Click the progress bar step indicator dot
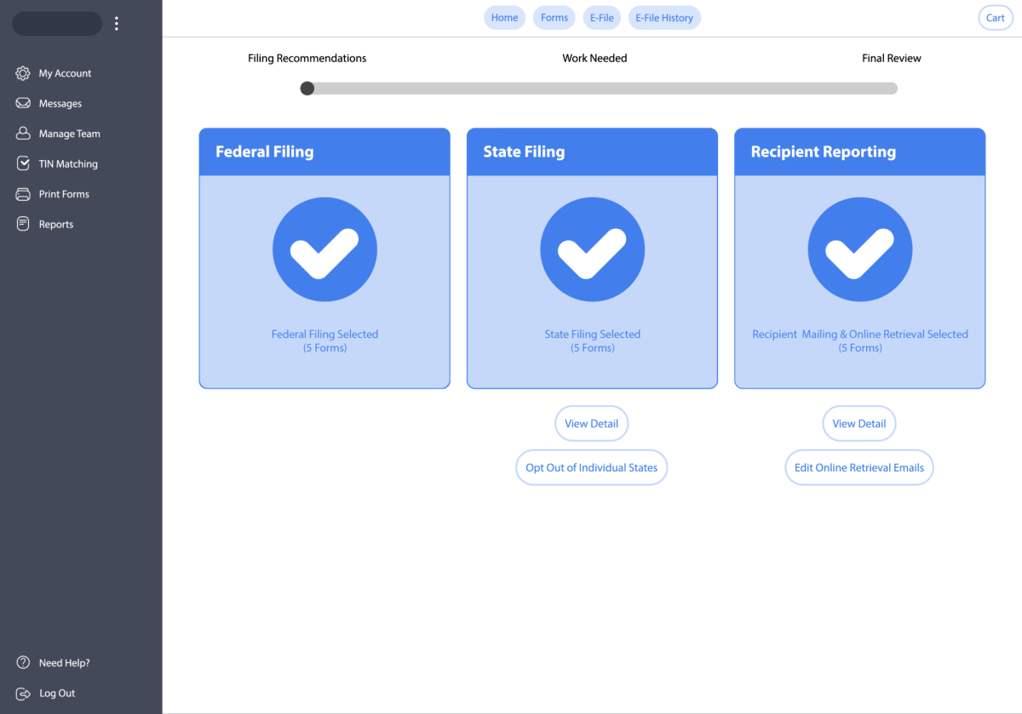Image resolution: width=1022 pixels, height=714 pixels. (307, 89)
